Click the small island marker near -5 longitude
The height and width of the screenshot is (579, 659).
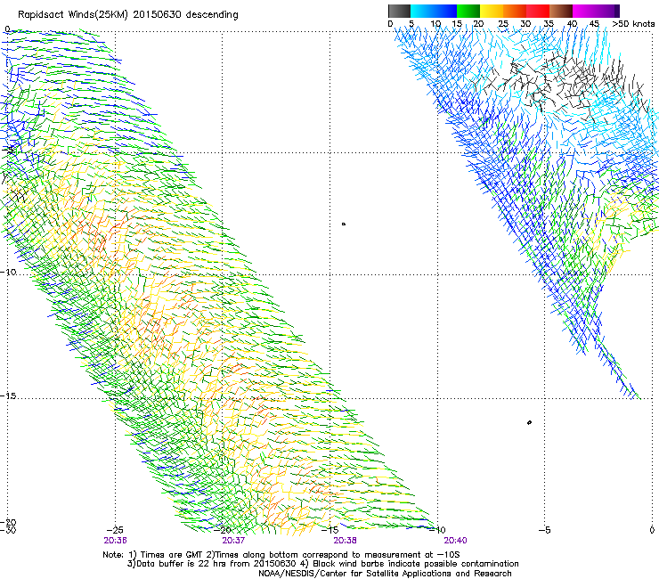529,422
